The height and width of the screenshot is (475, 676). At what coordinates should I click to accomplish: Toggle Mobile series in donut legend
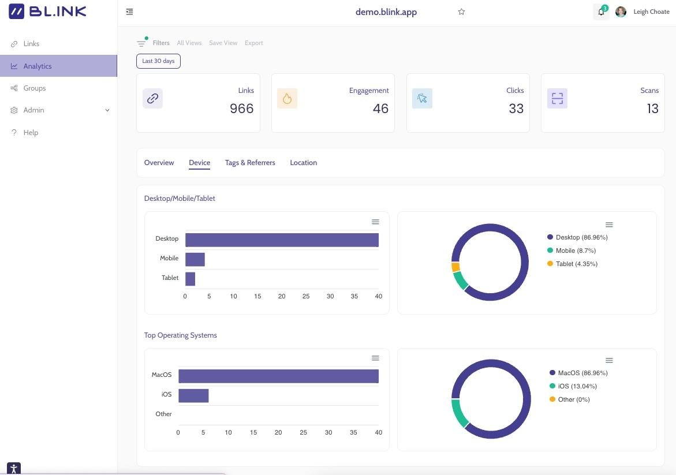pyautogui.click(x=572, y=250)
